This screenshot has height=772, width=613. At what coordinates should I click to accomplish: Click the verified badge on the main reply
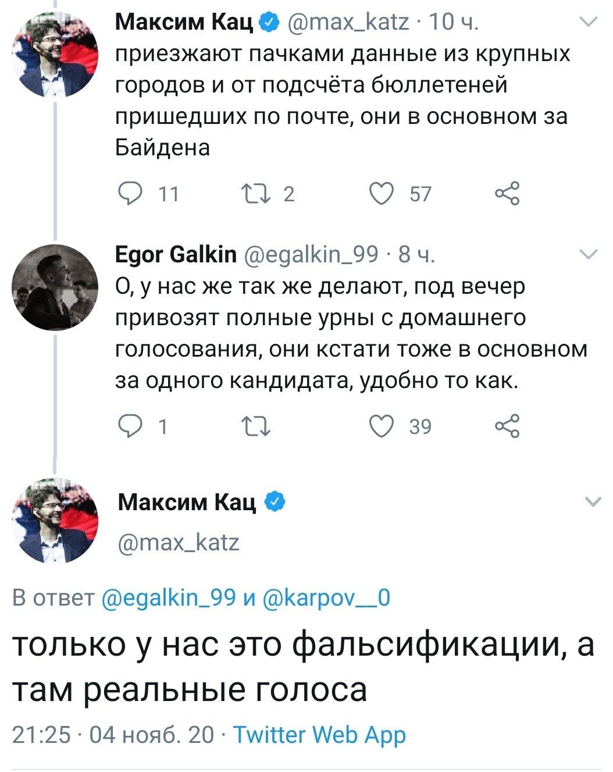[275, 501]
